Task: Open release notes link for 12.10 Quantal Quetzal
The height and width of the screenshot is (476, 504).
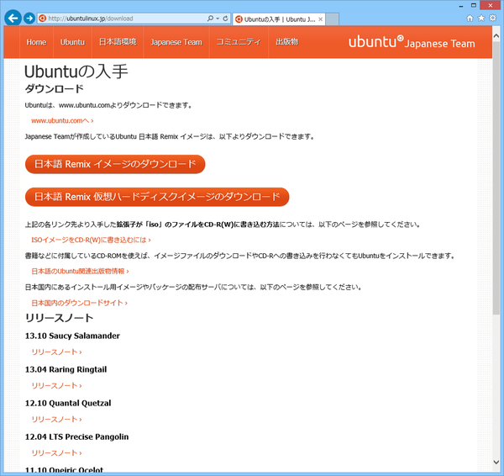Action: [56, 420]
